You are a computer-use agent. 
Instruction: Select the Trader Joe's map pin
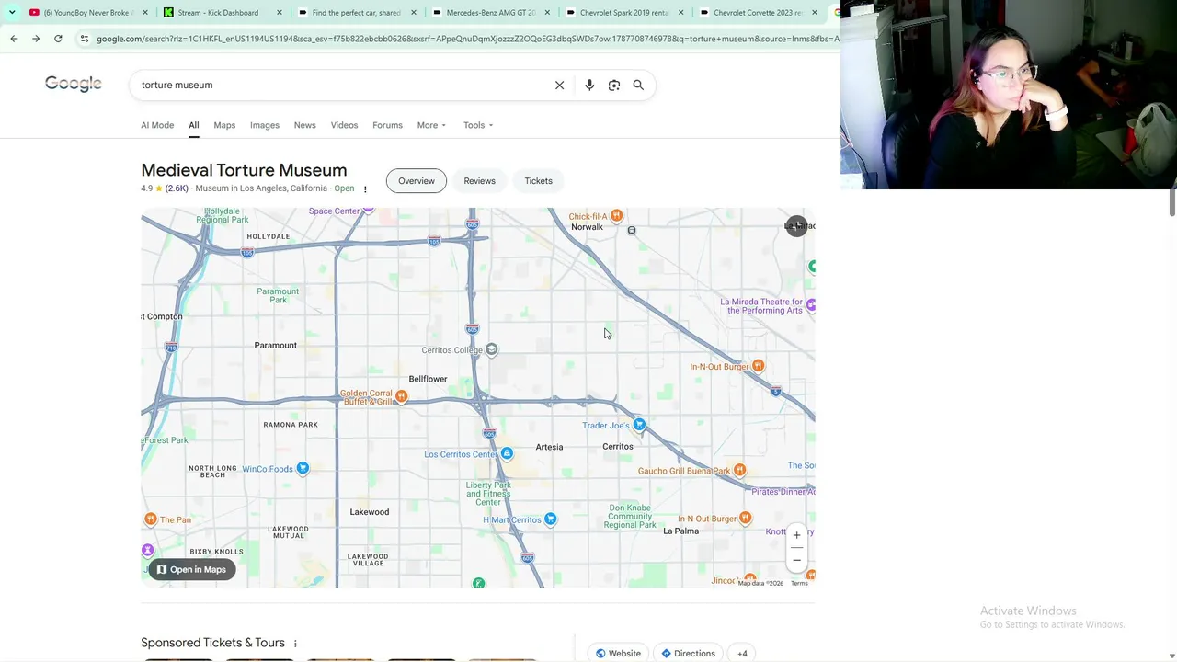pyautogui.click(x=639, y=425)
